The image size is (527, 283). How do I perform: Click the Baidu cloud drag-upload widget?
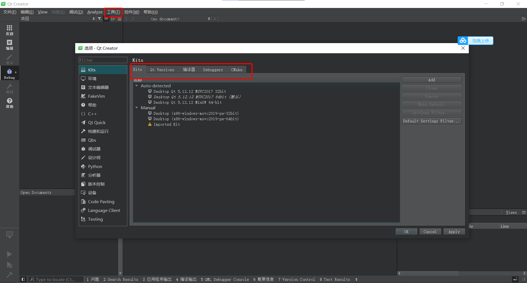click(x=475, y=41)
